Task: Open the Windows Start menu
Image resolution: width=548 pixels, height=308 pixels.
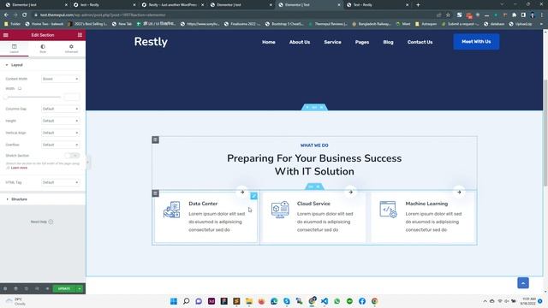Action: (174, 301)
